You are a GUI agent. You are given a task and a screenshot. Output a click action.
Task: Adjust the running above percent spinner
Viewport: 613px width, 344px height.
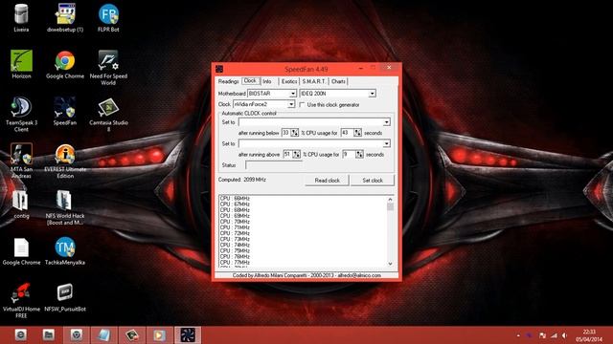(296, 155)
